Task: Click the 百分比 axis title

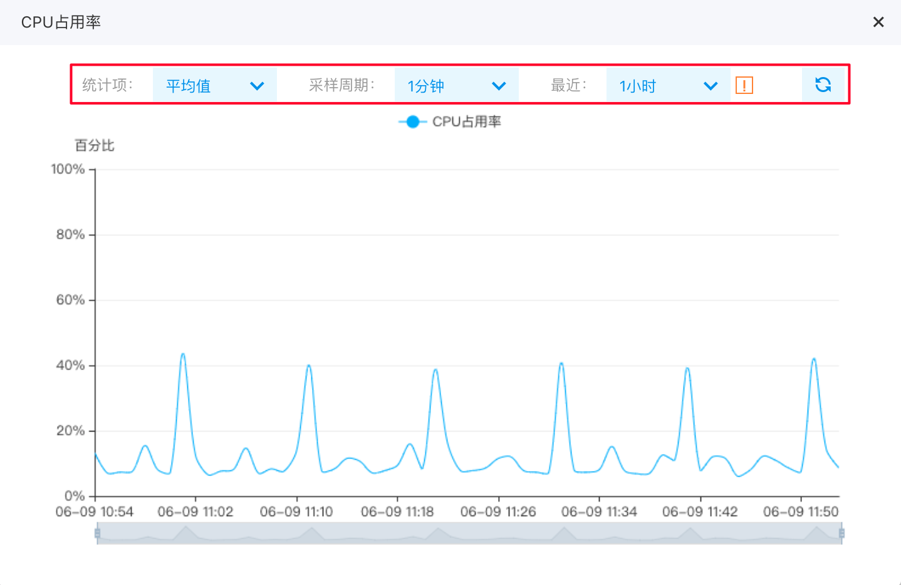Action: 95,145
